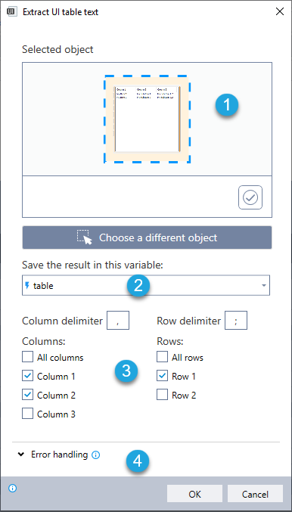Uncheck the Column 2 checkbox
Image resolution: width=292 pixels, height=512 pixels.
pos(27,395)
